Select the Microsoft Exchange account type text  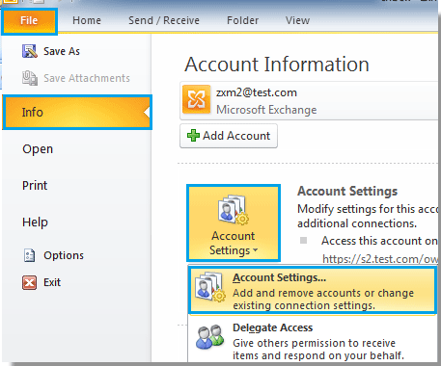(x=266, y=110)
